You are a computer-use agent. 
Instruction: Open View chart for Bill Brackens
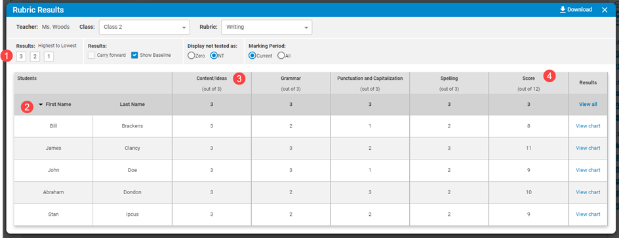click(x=588, y=126)
